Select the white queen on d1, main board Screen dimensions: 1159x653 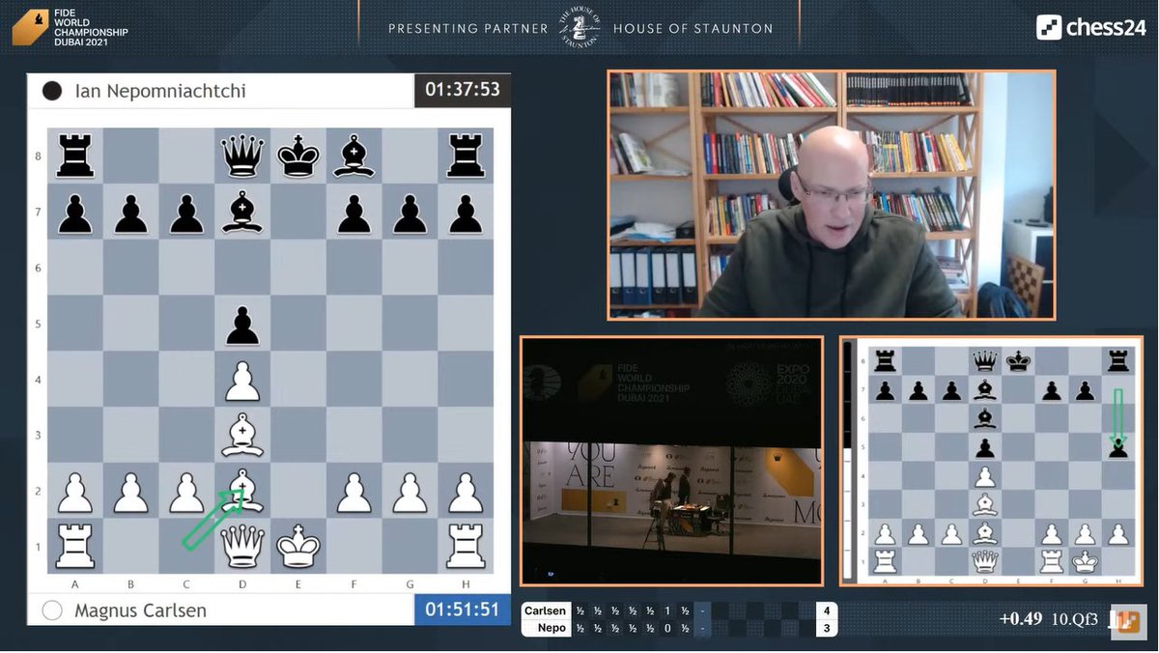tap(242, 547)
